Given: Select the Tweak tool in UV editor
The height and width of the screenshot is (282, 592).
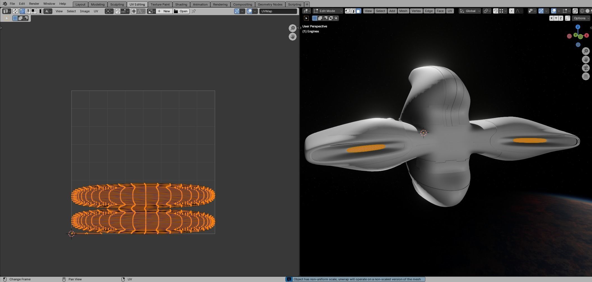Looking at the screenshot, I should [6, 18].
